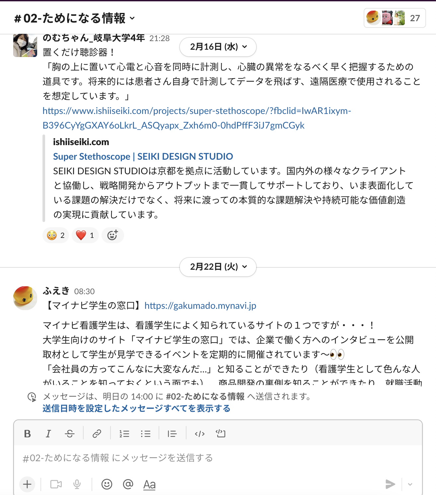Viewport: 436px width, 495px height.
Task: Start a bulleted list
Action: point(146,434)
